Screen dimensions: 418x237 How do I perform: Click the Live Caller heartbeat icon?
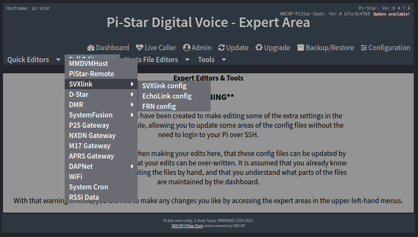click(x=140, y=48)
